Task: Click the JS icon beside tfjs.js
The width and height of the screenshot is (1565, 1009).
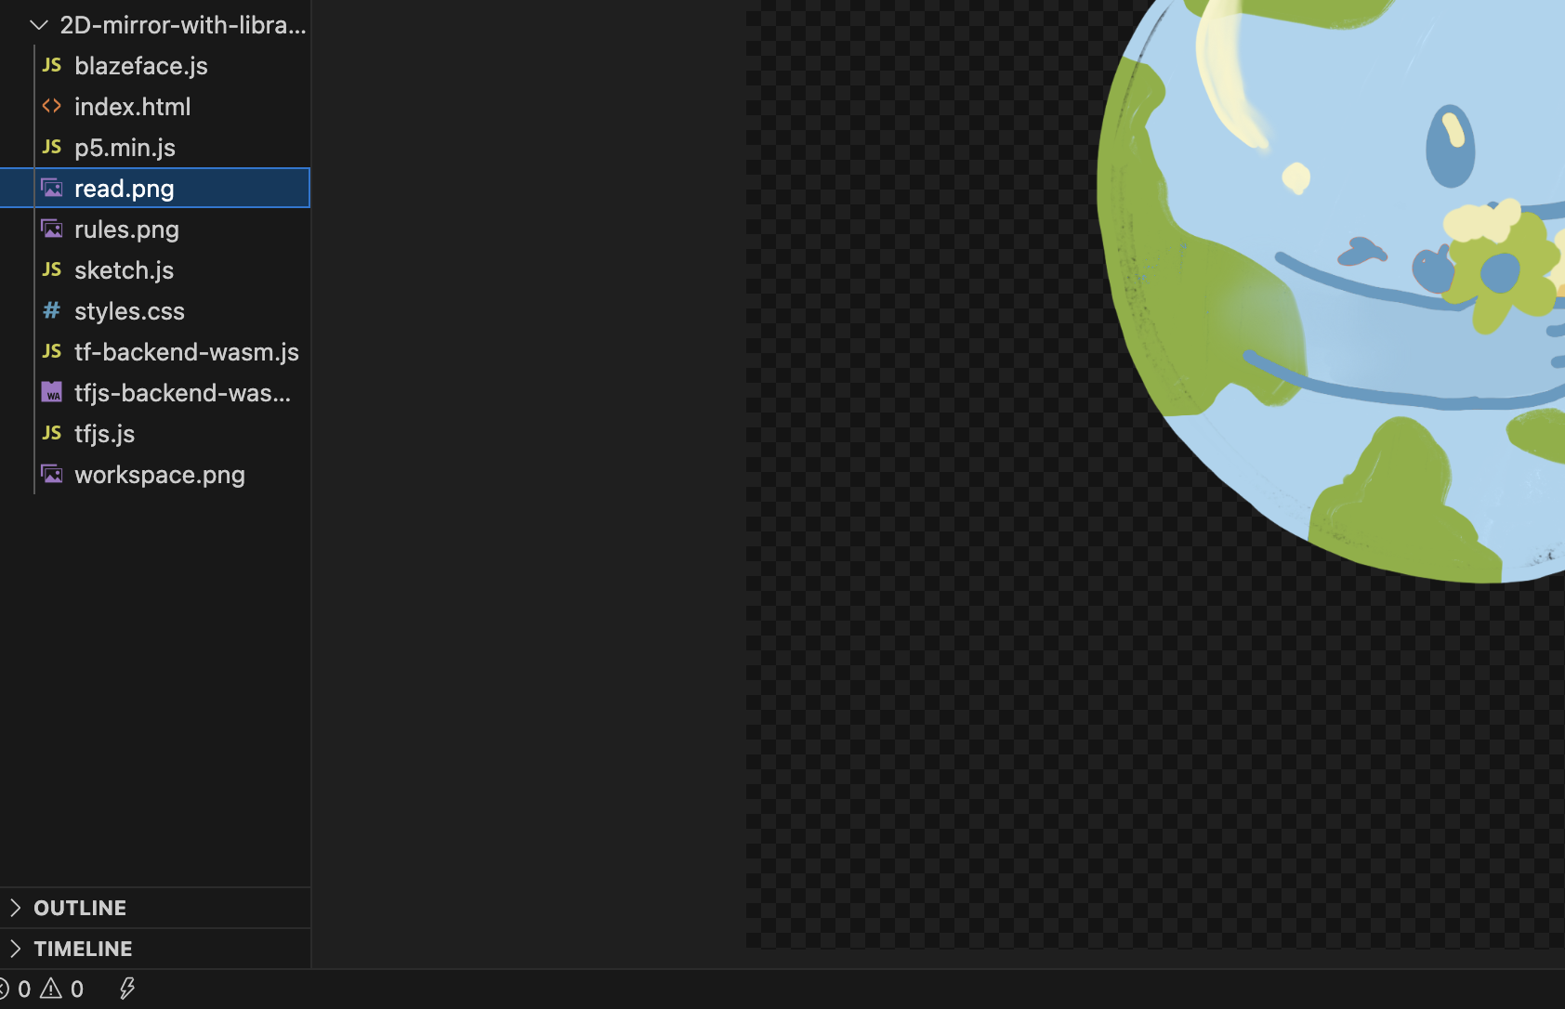Action: 51,433
